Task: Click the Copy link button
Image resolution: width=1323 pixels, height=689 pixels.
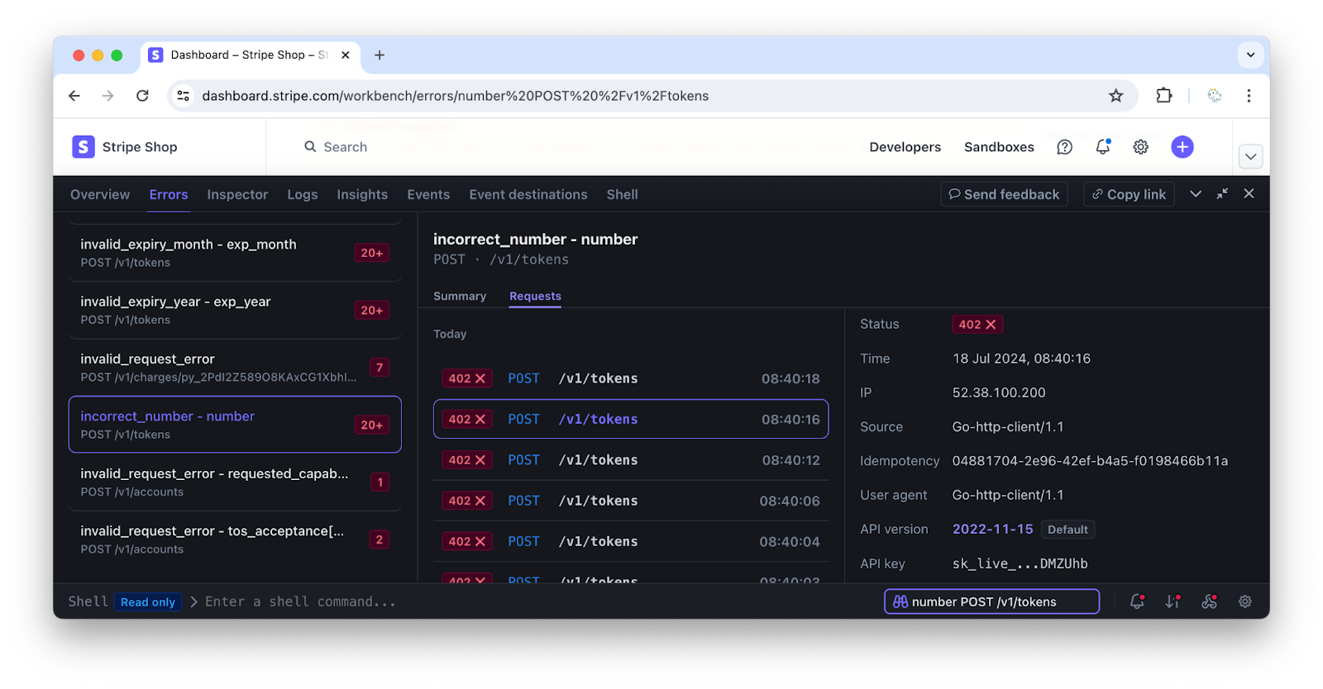Action: 1129,194
